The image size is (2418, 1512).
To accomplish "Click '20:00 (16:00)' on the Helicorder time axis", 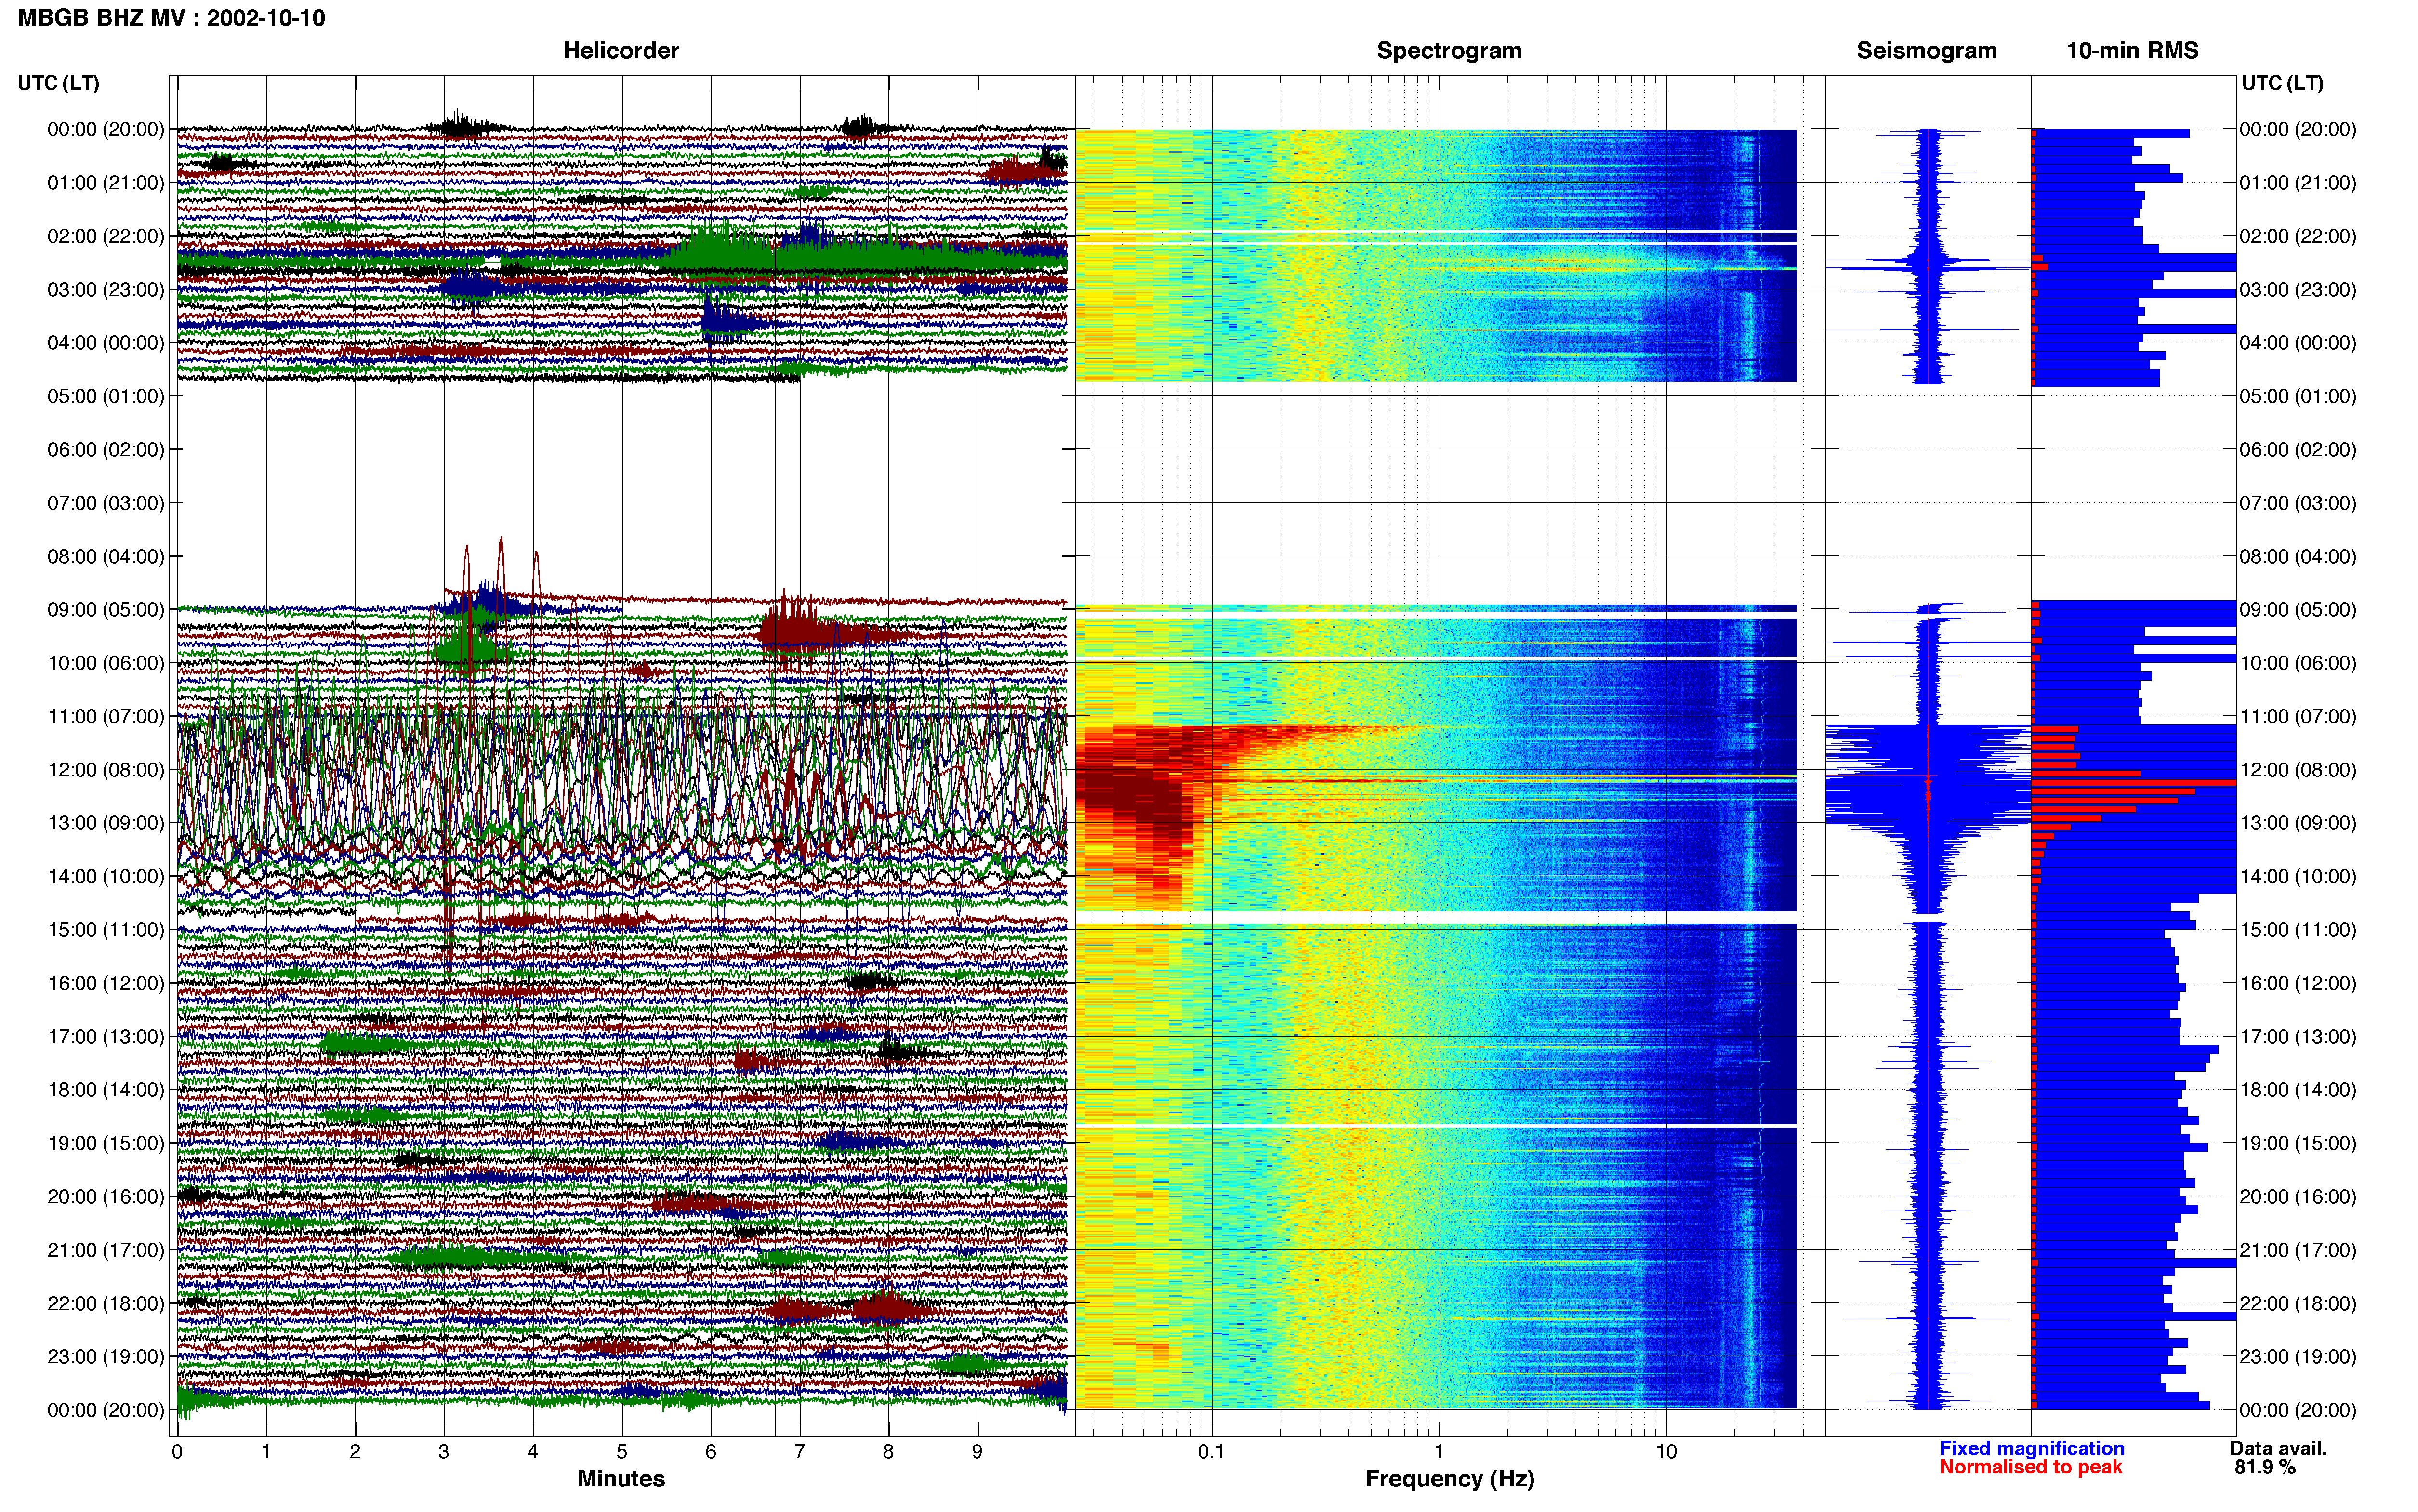I will 106,1196.
